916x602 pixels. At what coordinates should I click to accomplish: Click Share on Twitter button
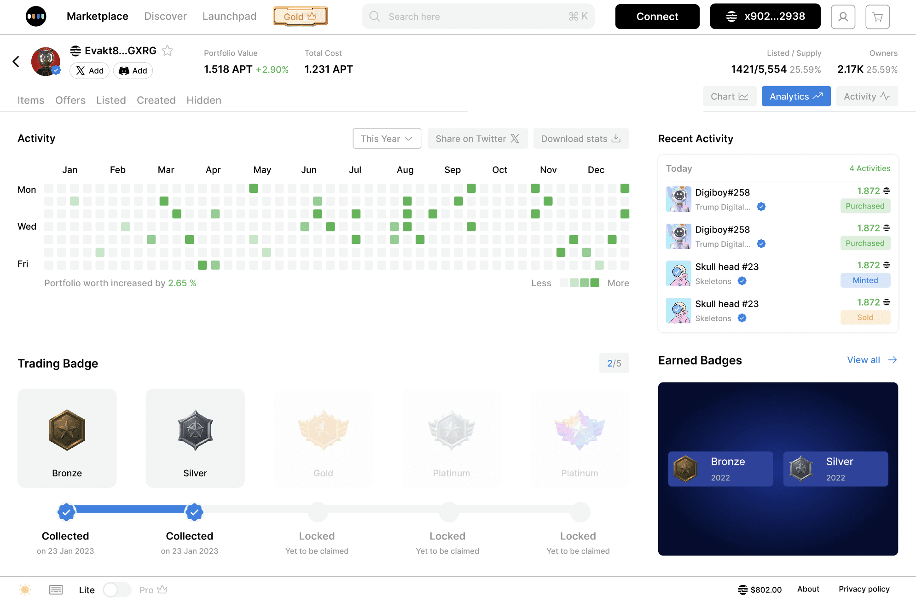[477, 139]
